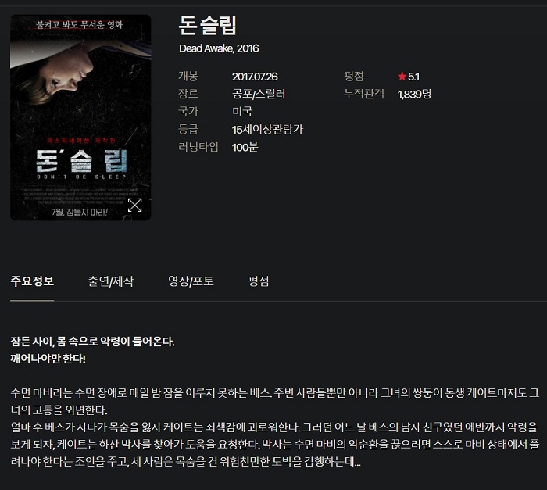
Task: Select the 평점 tab
Action: (259, 281)
